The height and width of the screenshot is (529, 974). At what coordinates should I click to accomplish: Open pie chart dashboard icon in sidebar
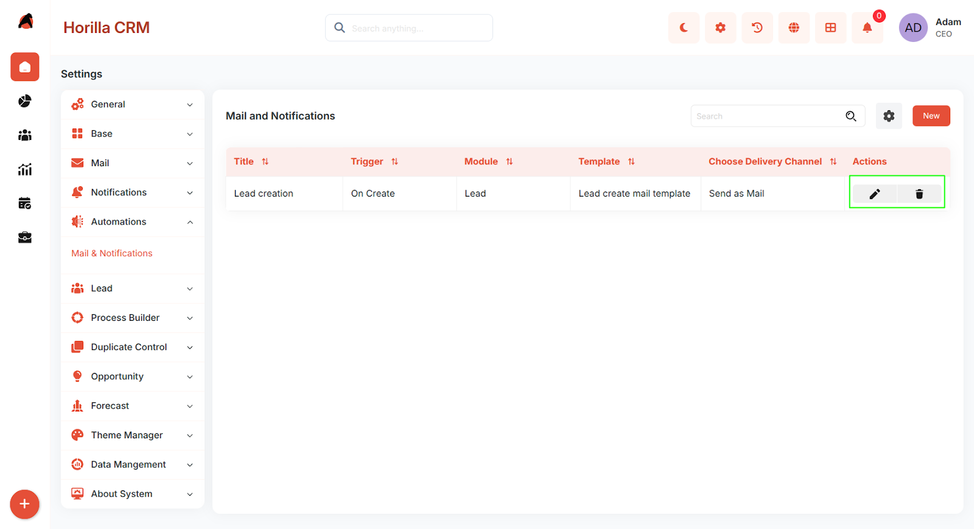25,101
